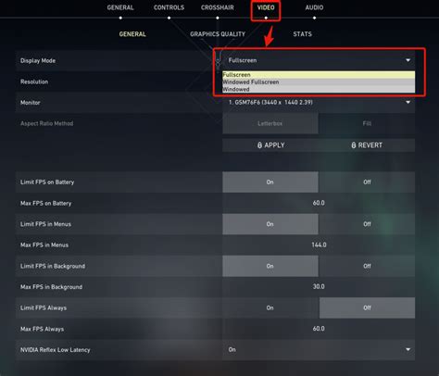
Task: Open the Controls settings tab
Action: (169, 7)
